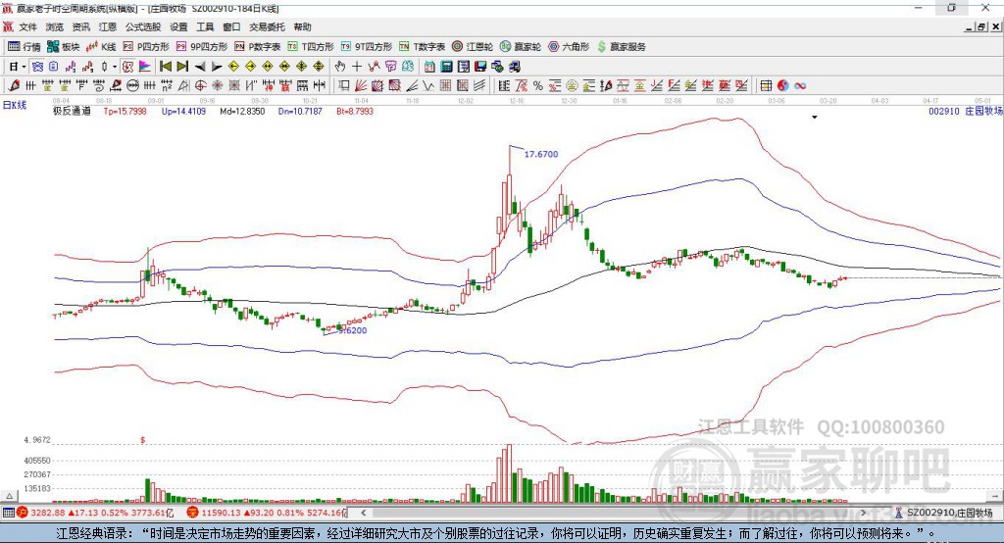Click the red $ marker above volume pane

(x=143, y=440)
